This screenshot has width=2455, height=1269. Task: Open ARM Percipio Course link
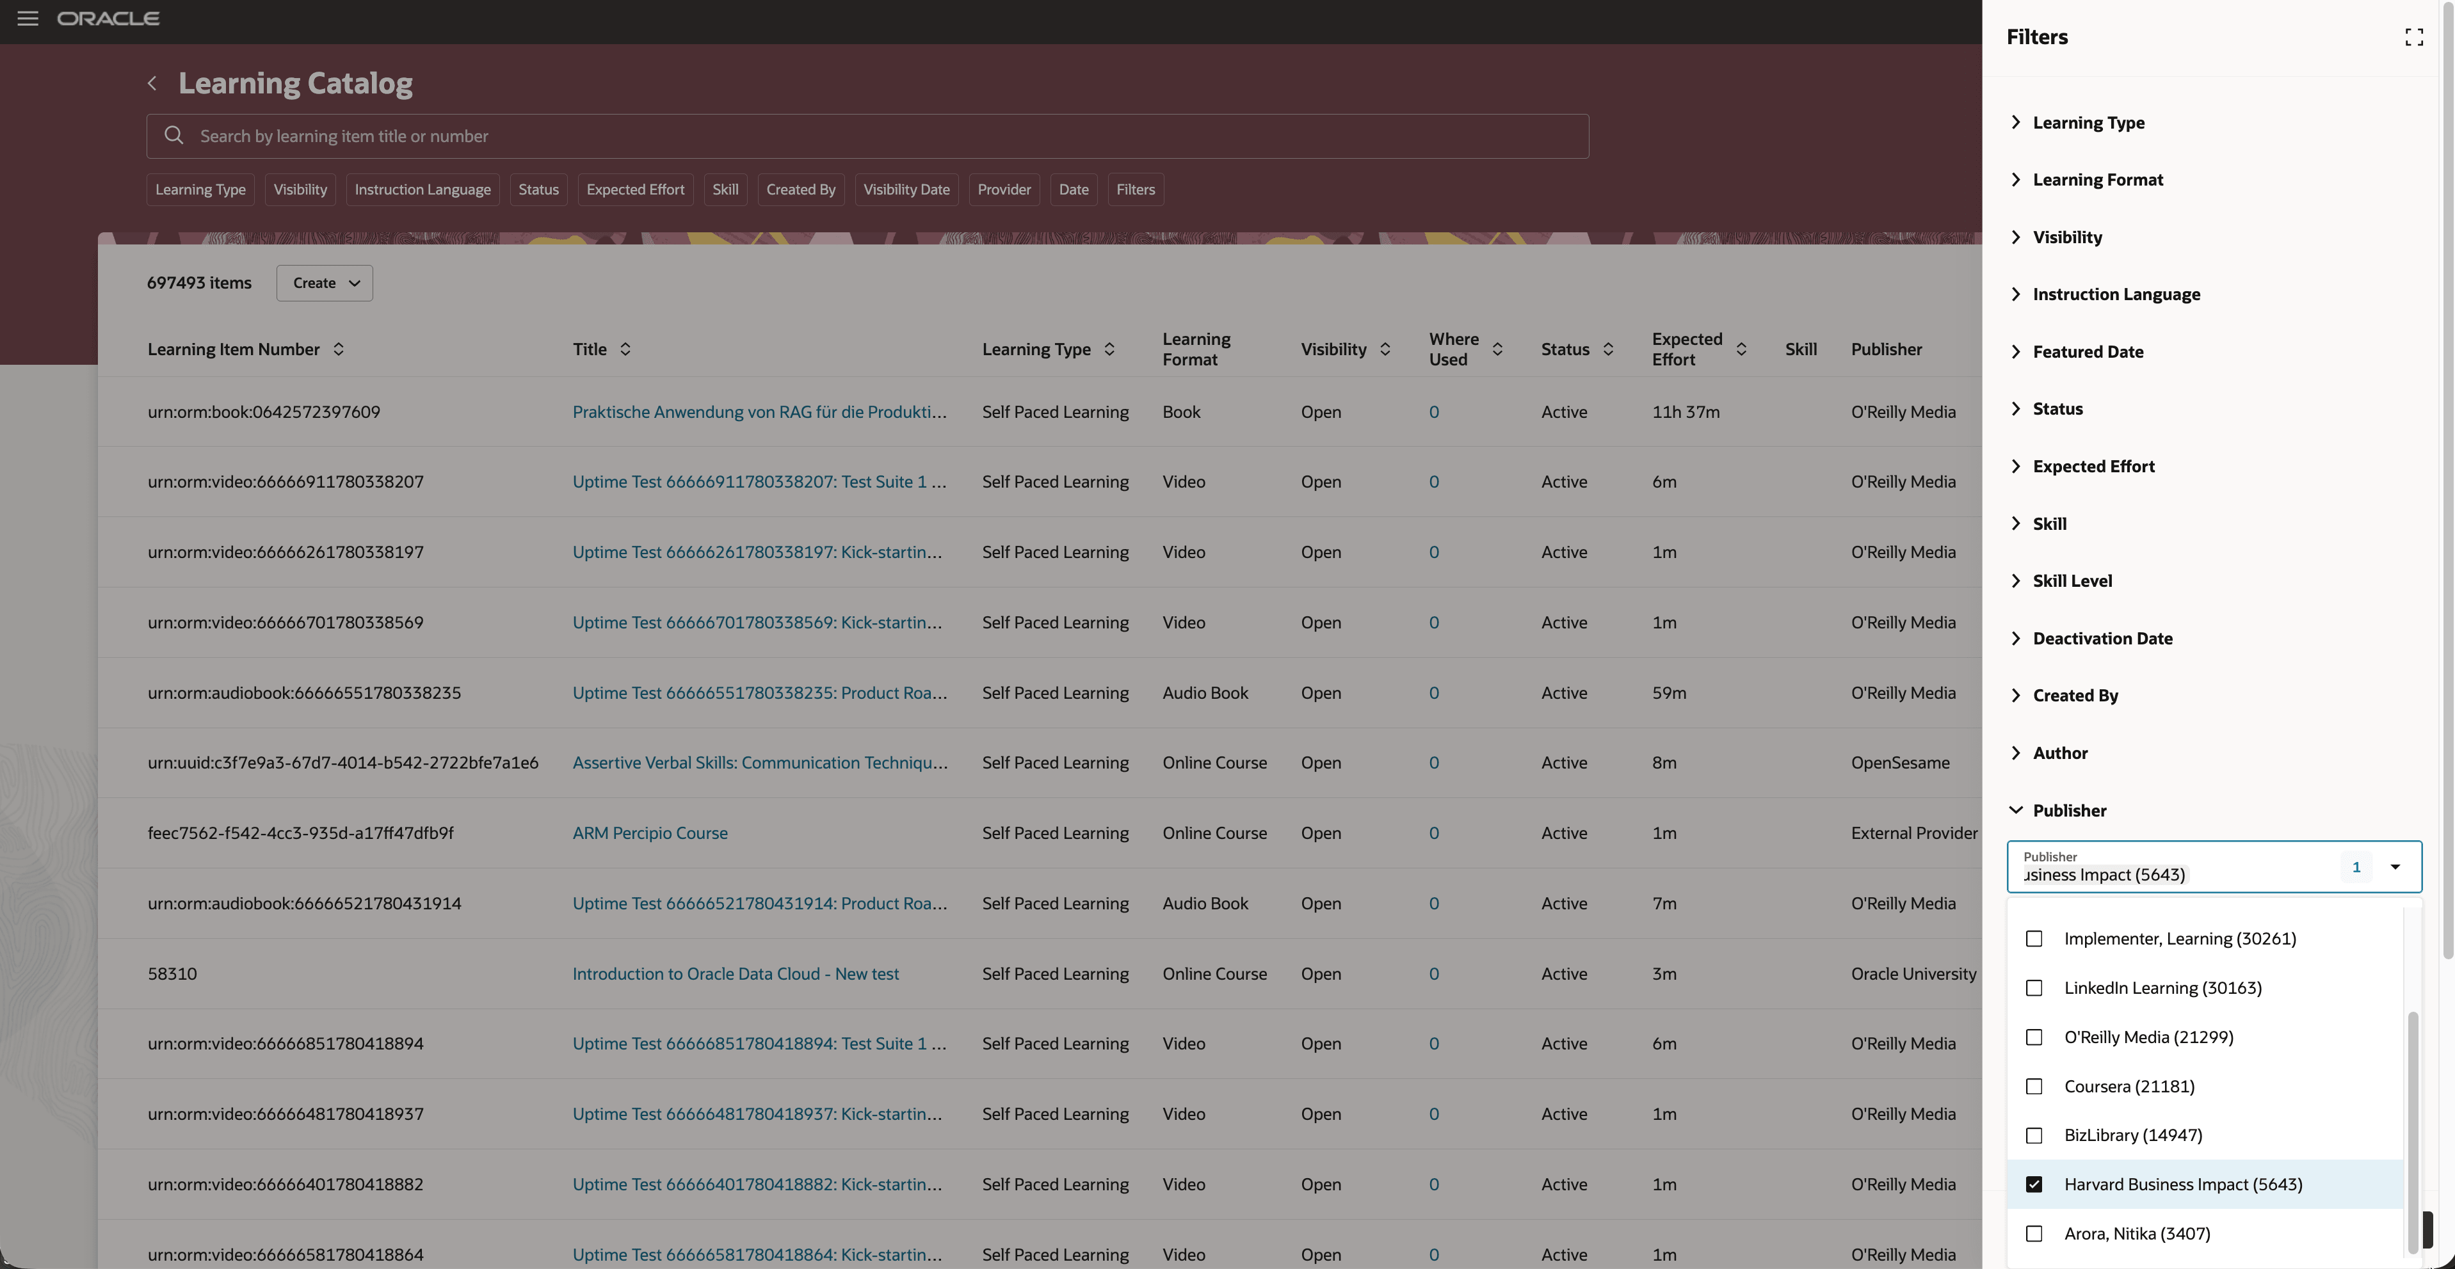pos(650,833)
